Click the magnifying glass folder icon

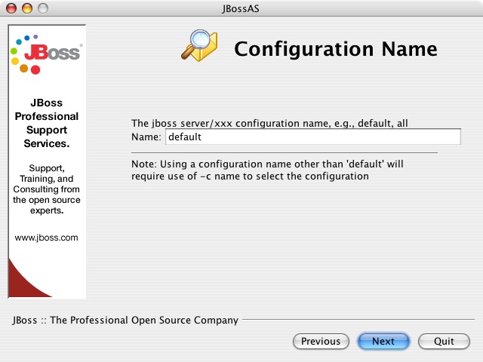point(198,45)
